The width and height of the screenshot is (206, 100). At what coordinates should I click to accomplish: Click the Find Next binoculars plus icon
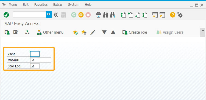[113, 15]
